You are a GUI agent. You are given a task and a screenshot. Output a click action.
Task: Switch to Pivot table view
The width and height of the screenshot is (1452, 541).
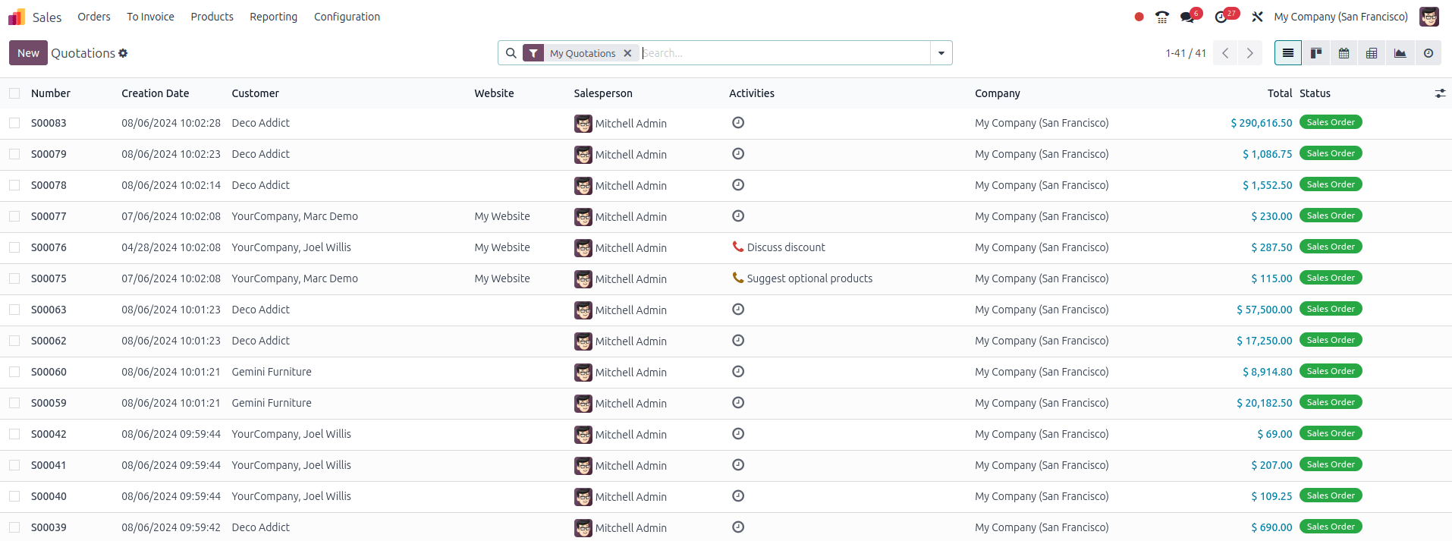tap(1372, 53)
